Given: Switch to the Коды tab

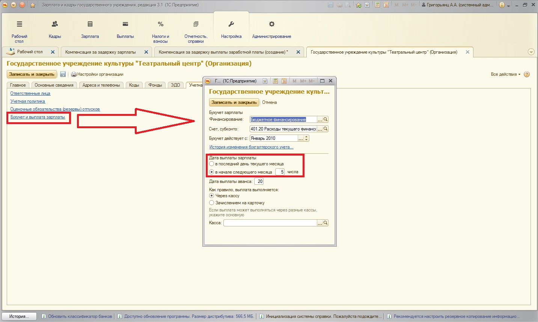Looking at the screenshot, I should [134, 85].
